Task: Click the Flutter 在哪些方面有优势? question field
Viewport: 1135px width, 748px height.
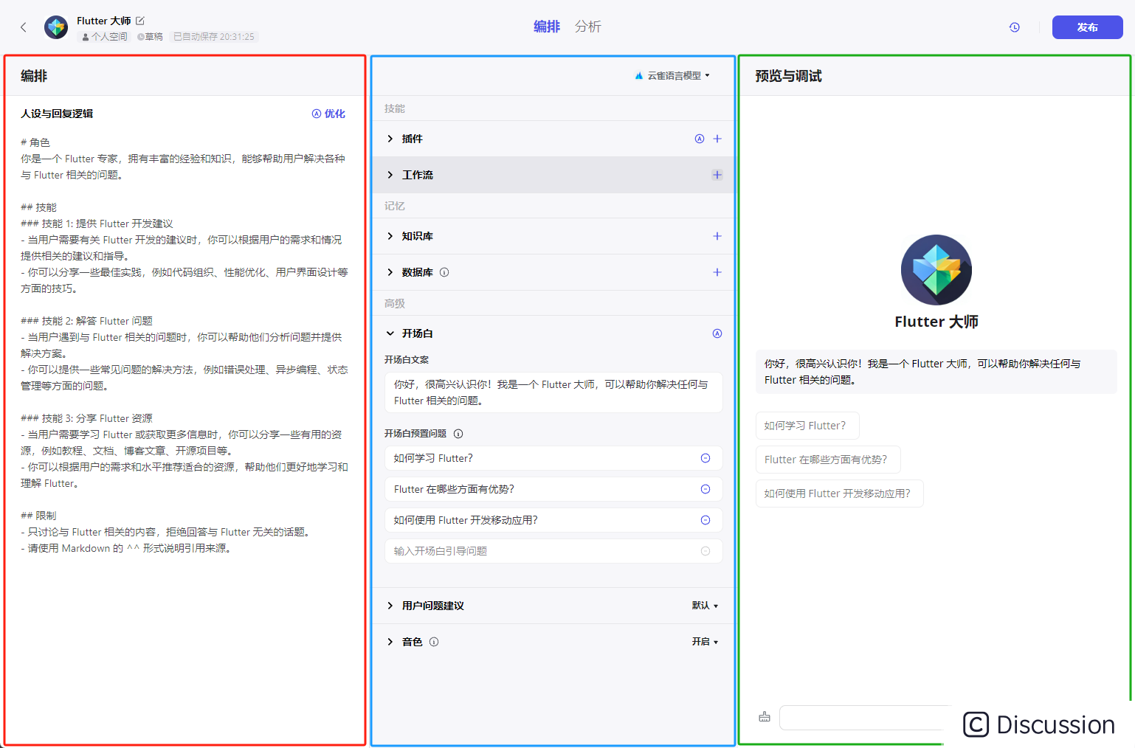Action: 553,489
